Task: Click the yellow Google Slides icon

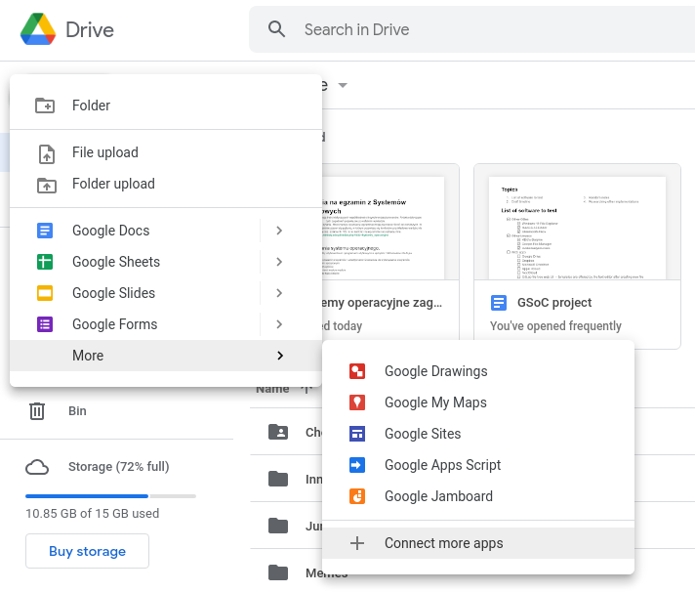Action: click(45, 293)
